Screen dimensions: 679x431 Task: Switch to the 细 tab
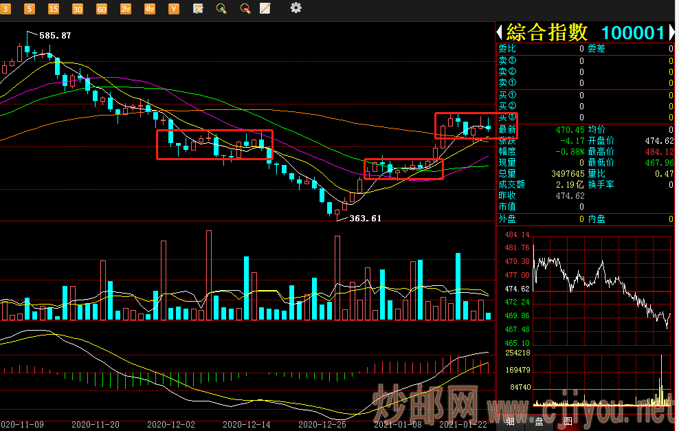point(510,421)
